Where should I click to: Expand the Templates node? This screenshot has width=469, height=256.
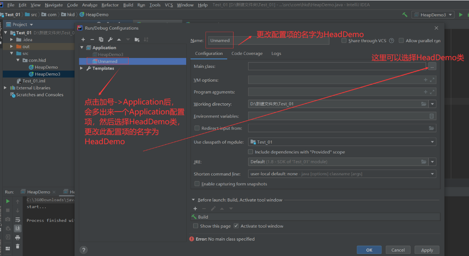82,68
